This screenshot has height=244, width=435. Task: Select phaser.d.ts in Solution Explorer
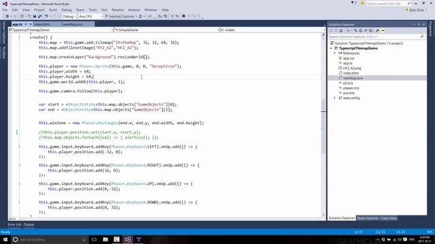[351, 88]
